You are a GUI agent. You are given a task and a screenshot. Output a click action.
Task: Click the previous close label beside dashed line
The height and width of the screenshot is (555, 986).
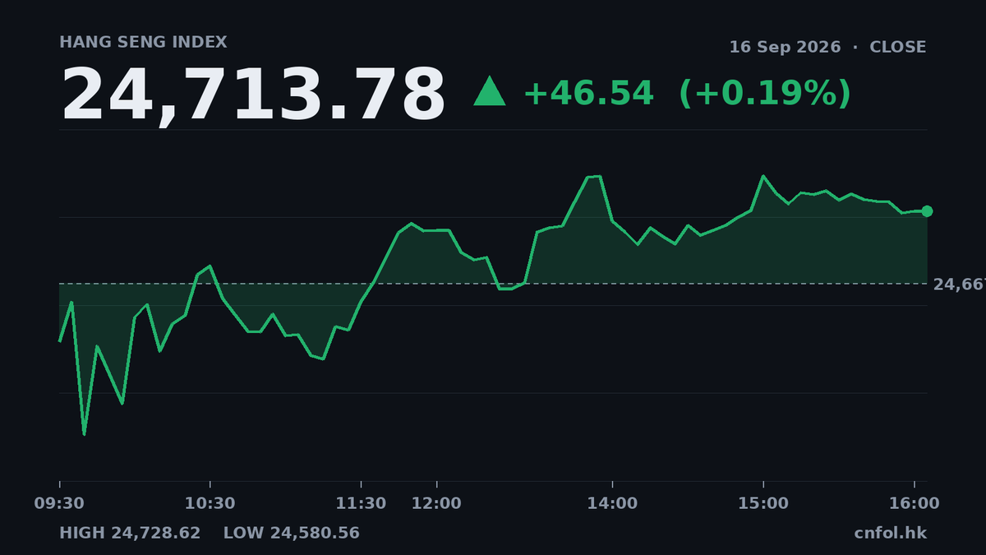tap(959, 284)
